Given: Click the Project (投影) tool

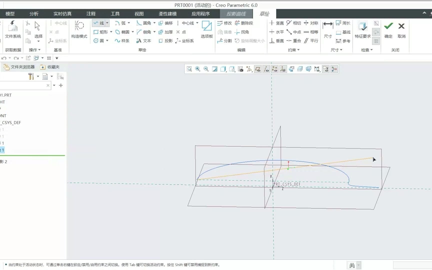Looking at the screenshot, I should point(165,41).
